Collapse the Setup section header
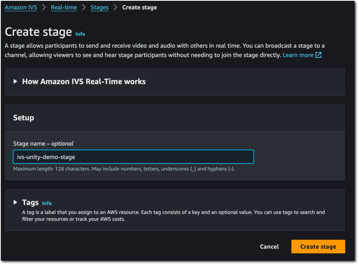This screenshot has width=358, height=264. point(23,118)
